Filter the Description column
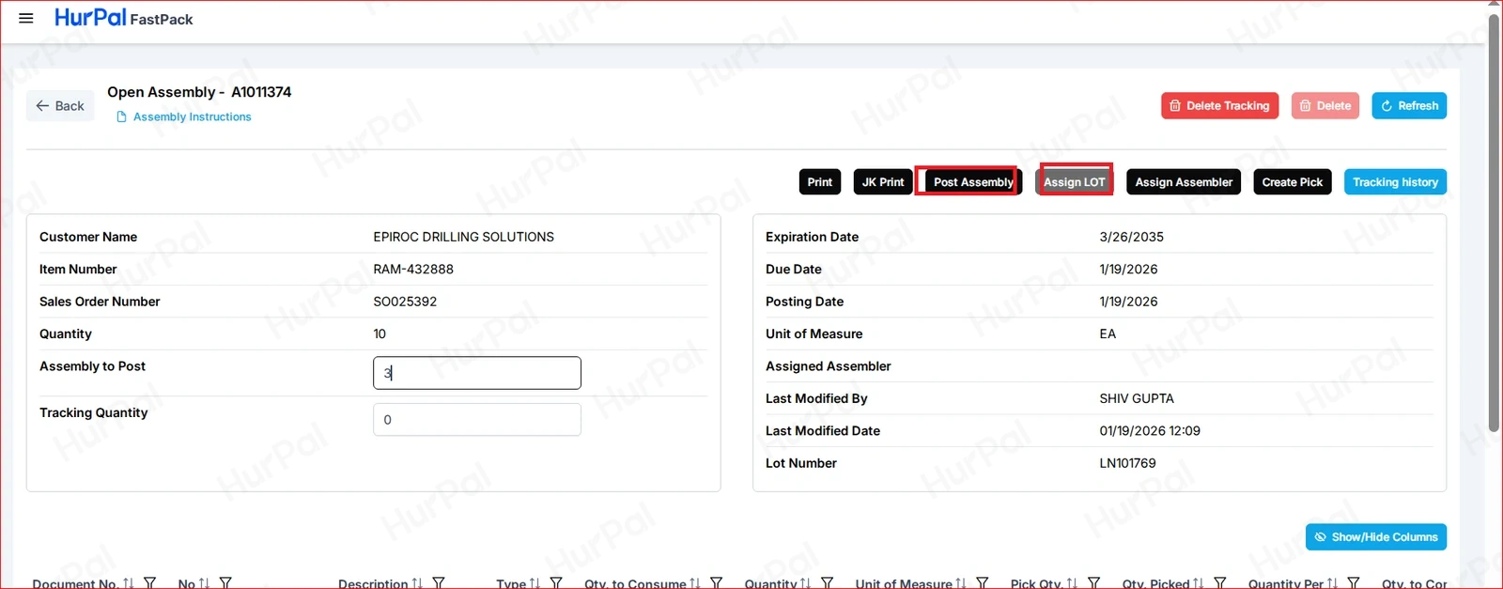The height and width of the screenshot is (589, 1503). click(439, 583)
